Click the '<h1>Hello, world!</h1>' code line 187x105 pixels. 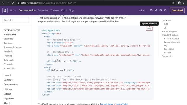coord(60,70)
